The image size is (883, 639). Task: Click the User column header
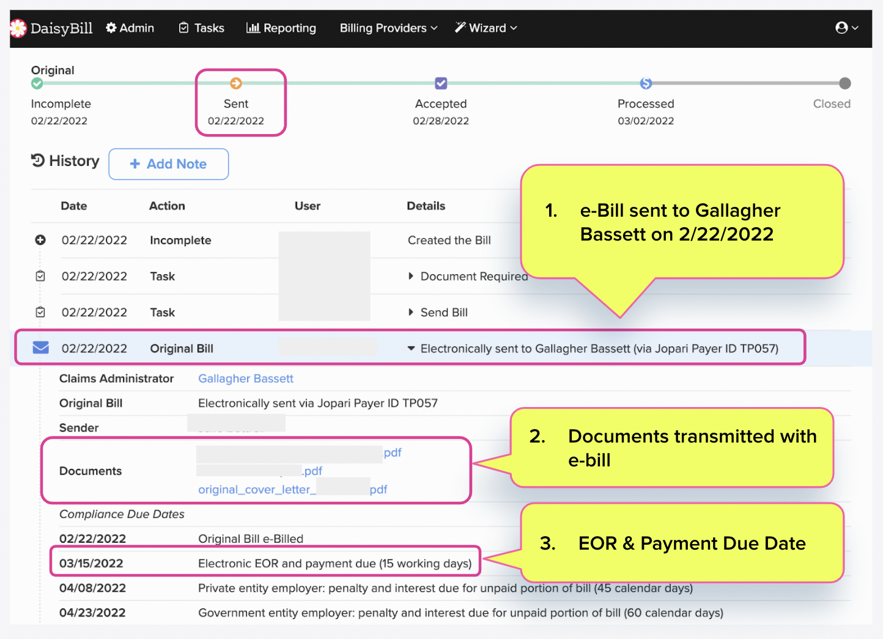tap(308, 206)
